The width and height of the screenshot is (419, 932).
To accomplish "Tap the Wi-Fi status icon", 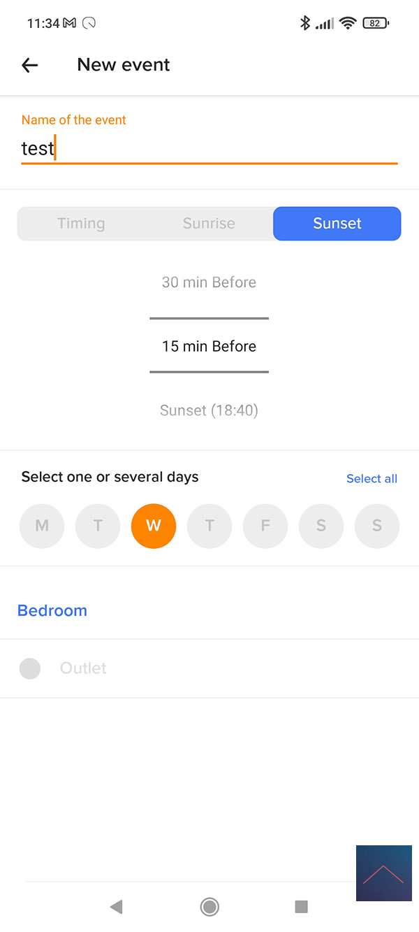I will click(347, 23).
